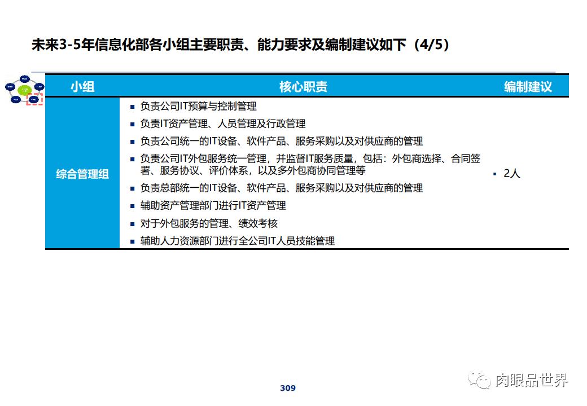Click the right oval node of the diagram

pos(40,87)
